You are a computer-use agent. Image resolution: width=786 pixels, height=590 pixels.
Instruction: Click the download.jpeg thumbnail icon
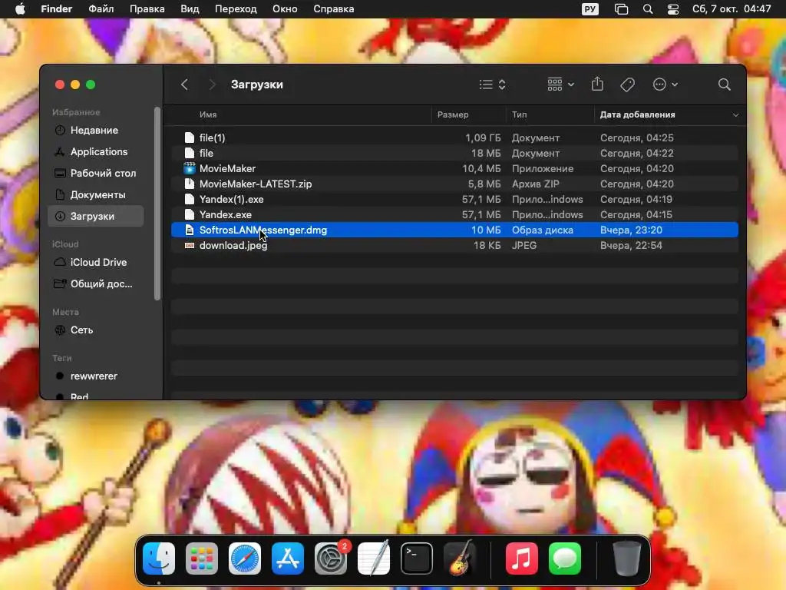189,245
